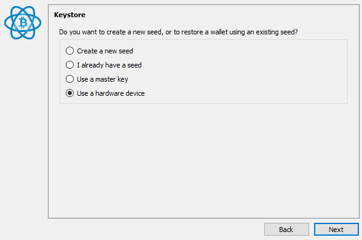Screen dimensions: 362x240
Task: Click the 'I already have a seed' label text
Action: click(x=109, y=65)
